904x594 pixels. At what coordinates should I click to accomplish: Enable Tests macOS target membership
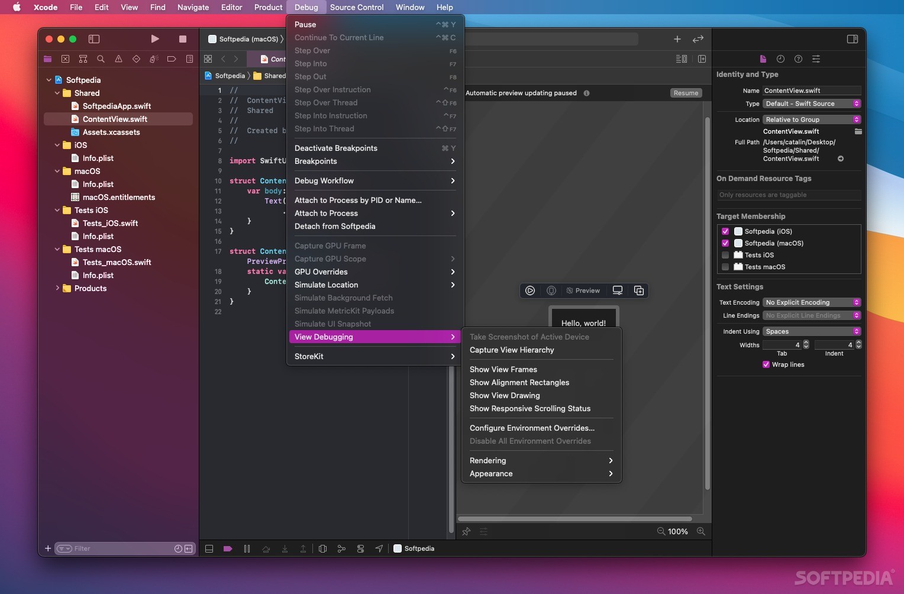pos(725,267)
